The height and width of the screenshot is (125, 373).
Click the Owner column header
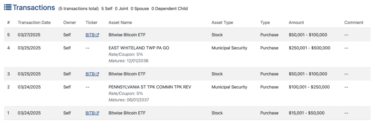click(x=70, y=23)
